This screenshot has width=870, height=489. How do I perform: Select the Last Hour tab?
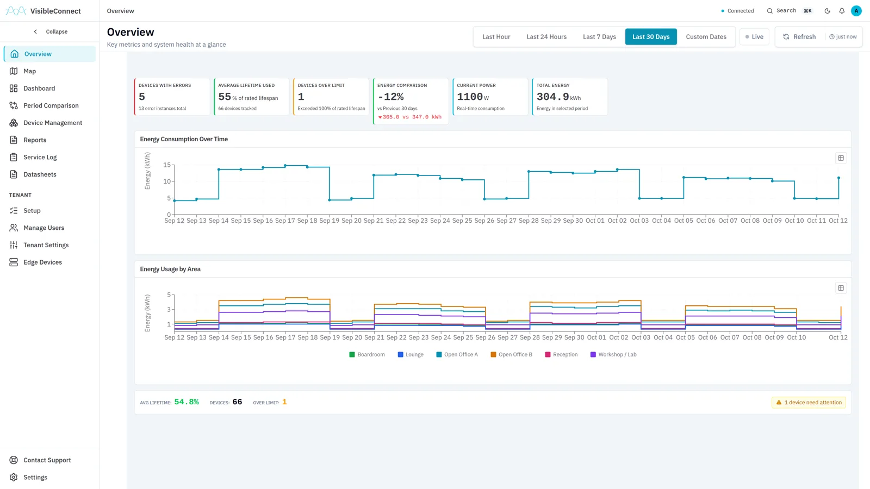pyautogui.click(x=496, y=37)
